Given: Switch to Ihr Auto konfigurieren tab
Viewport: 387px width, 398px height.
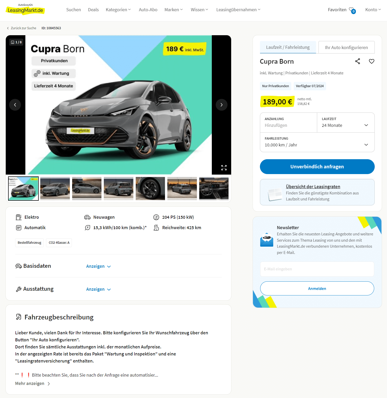Looking at the screenshot, I should click(x=346, y=47).
